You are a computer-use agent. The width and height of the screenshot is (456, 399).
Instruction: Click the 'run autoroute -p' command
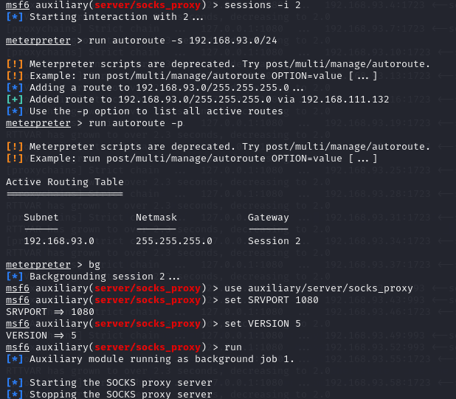pyautogui.click(x=136, y=123)
